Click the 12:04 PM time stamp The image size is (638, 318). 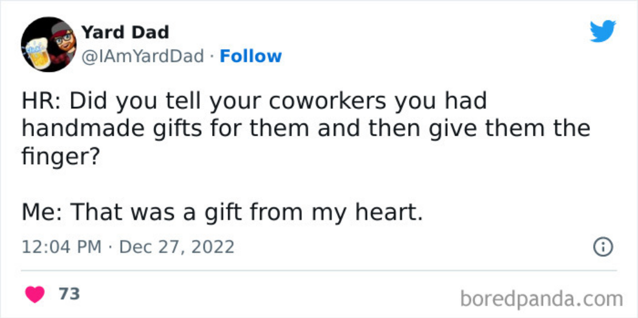click(63, 247)
